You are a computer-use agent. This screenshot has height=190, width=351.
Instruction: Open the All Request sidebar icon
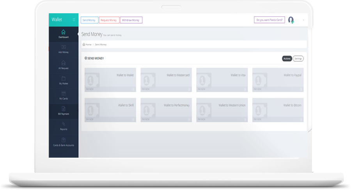(64, 63)
